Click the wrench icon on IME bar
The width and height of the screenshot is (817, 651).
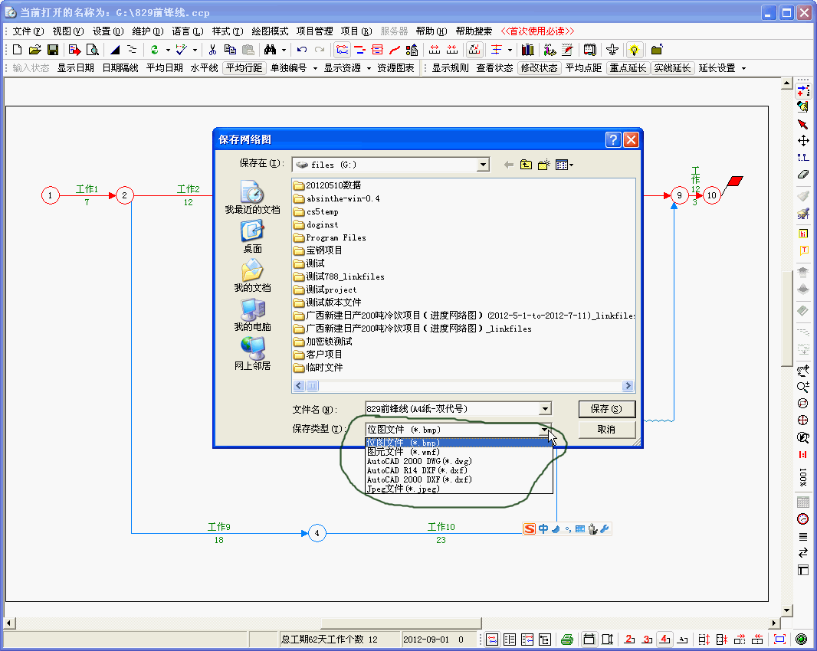point(605,529)
